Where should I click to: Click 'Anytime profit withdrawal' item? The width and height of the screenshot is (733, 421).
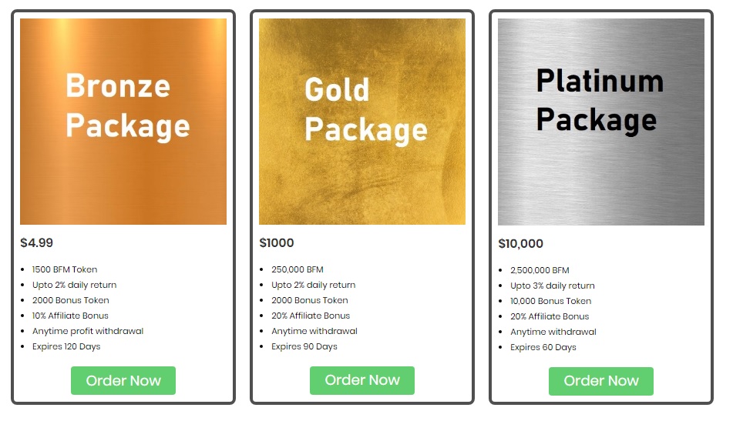[88, 331]
